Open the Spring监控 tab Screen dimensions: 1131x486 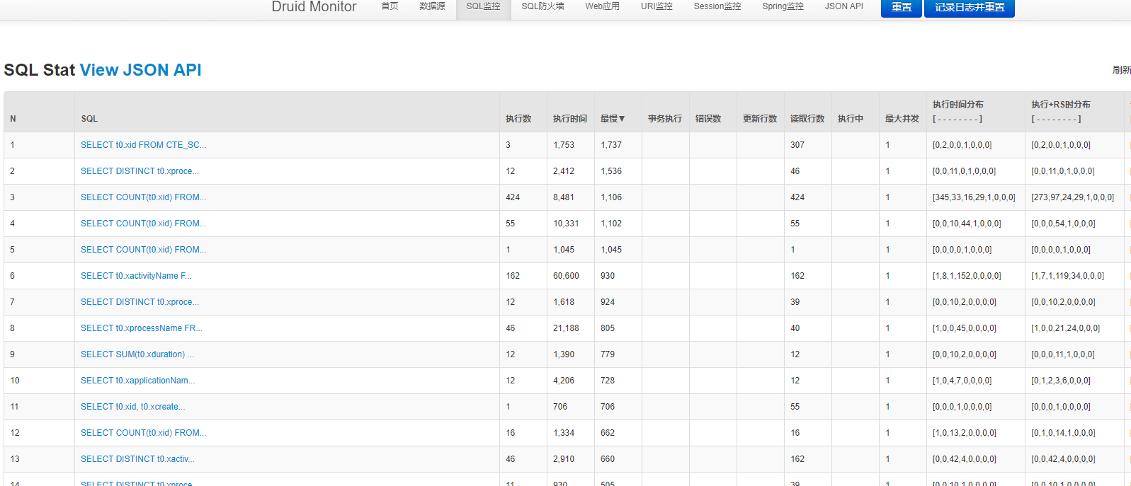tap(783, 6)
